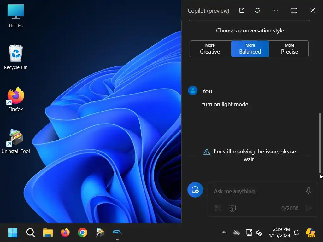Activate the microphone voice input
Viewport: 323px width, 242px height.
(x=308, y=191)
